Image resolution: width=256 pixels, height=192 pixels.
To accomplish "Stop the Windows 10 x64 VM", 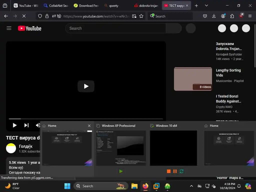I will click(169, 171).
